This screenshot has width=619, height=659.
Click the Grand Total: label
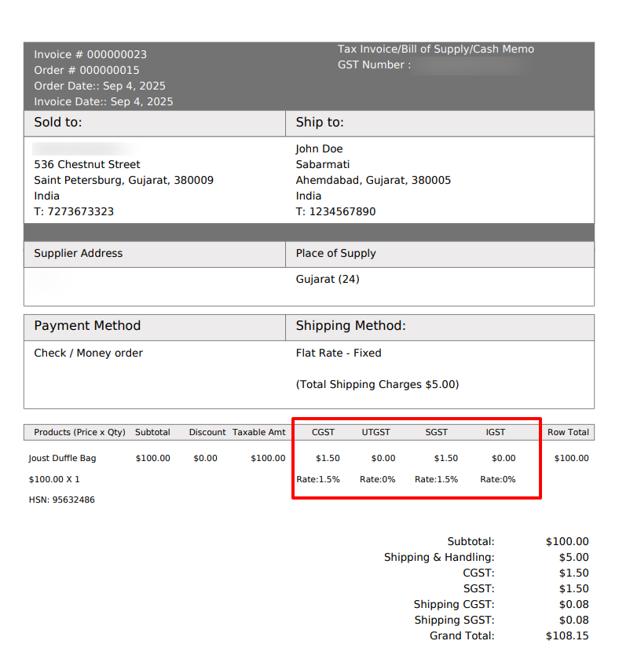pos(462,636)
